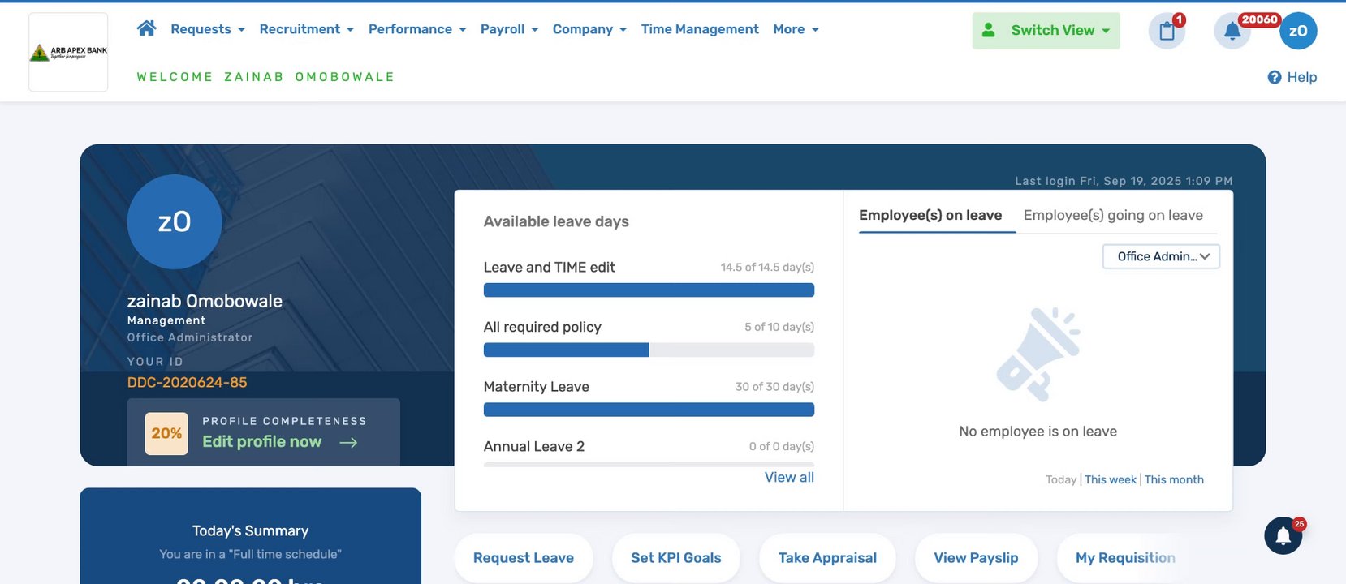1346x584 pixels.
Task: Open the Time Management menu
Action: point(700,29)
